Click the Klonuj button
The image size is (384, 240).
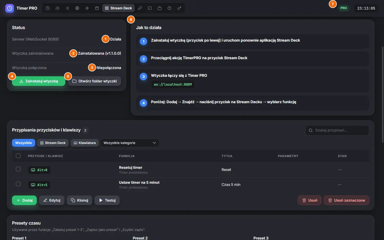[79, 200]
